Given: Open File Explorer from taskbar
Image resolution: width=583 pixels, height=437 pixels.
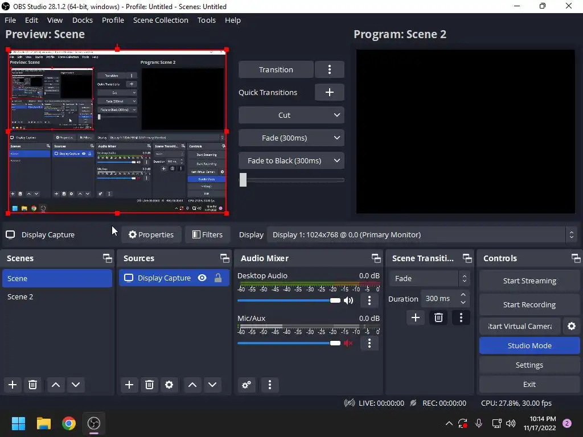Looking at the screenshot, I should (x=44, y=423).
